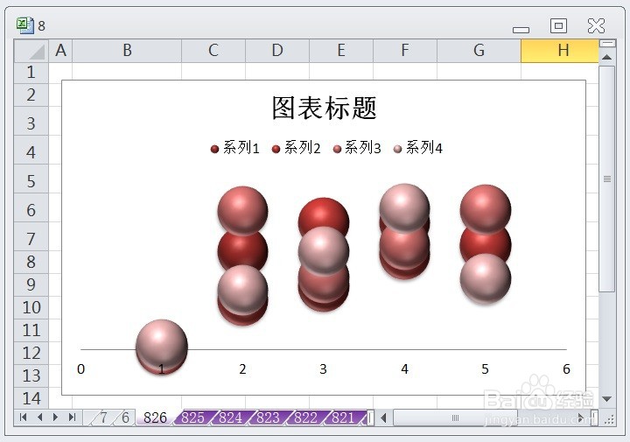Click previous sheet navigation arrow
This screenshot has height=442, width=630.
(39, 417)
